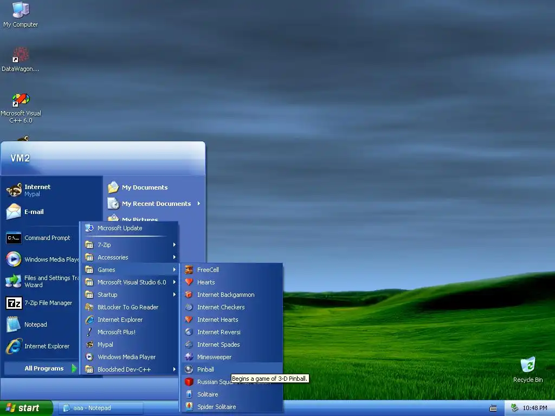Screen dimensions: 555x416
Task: Click the Command Prompt icon
Action: click(x=14, y=238)
